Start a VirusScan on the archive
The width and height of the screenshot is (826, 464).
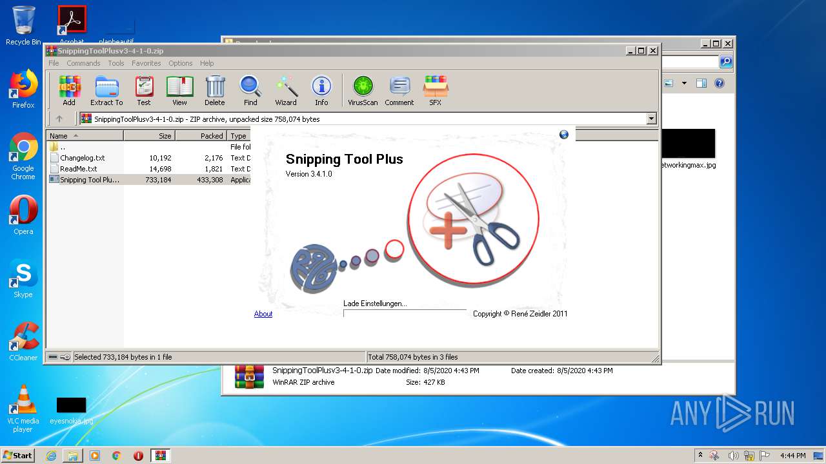tap(363, 90)
